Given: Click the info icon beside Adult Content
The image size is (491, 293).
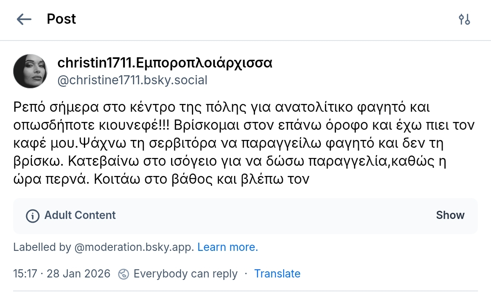Looking at the screenshot, I should click(x=32, y=215).
